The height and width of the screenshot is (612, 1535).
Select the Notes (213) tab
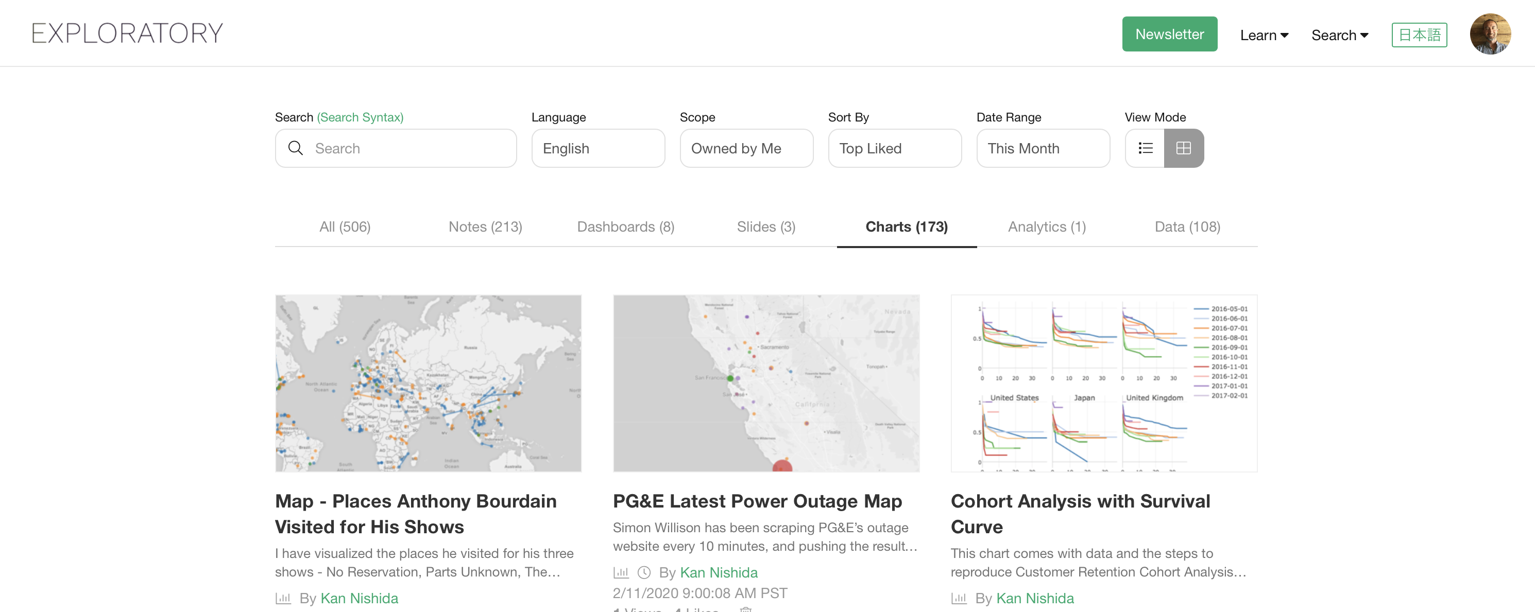click(x=485, y=227)
